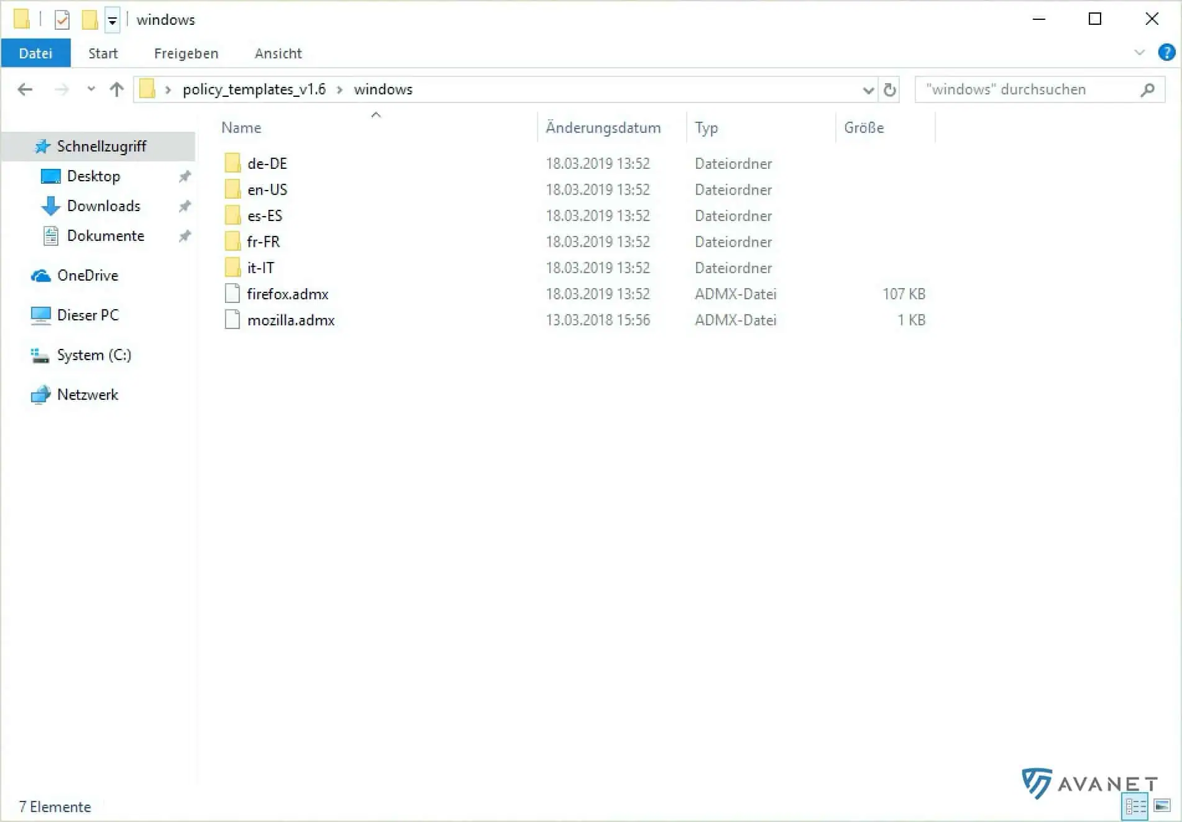Select the mozilla.admx file icon
The image size is (1182, 822).
232,320
